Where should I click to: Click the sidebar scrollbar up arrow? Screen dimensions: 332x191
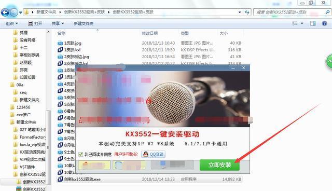pyautogui.click(x=48, y=32)
